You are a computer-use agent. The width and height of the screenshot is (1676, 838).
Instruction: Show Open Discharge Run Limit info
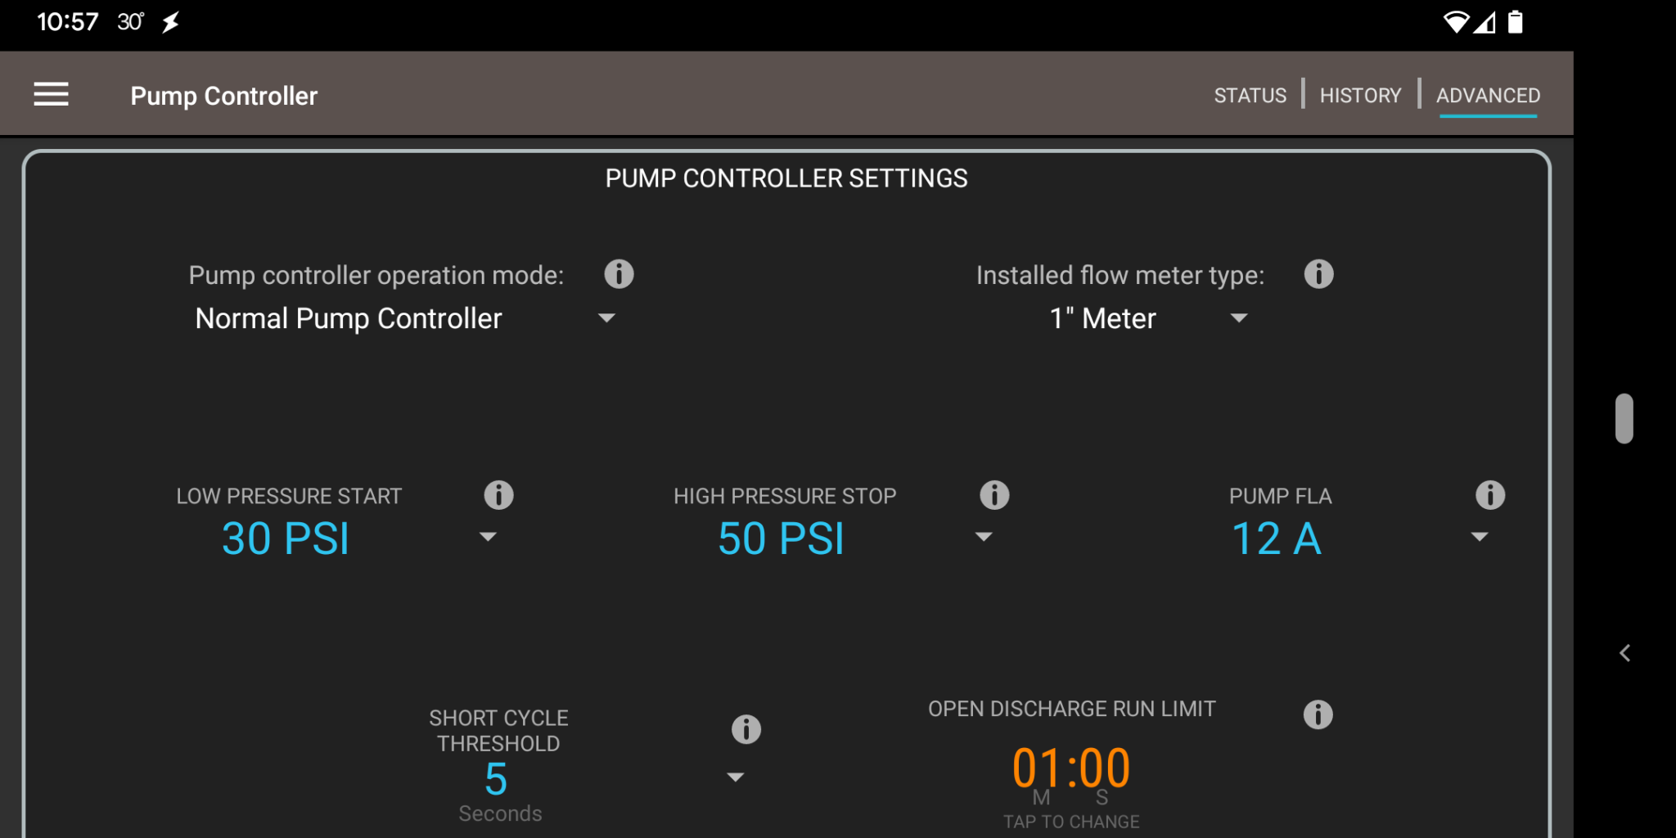(x=1318, y=714)
